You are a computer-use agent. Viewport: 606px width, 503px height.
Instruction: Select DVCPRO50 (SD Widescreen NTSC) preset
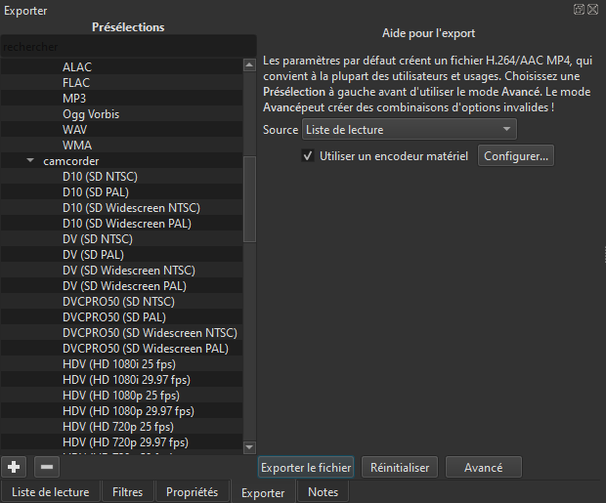click(x=122, y=333)
